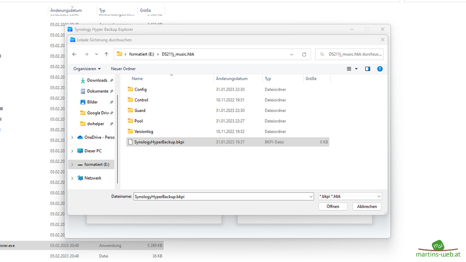The height and width of the screenshot is (262, 466).
Task: Expand the address bar history dropdown
Action: point(292,54)
